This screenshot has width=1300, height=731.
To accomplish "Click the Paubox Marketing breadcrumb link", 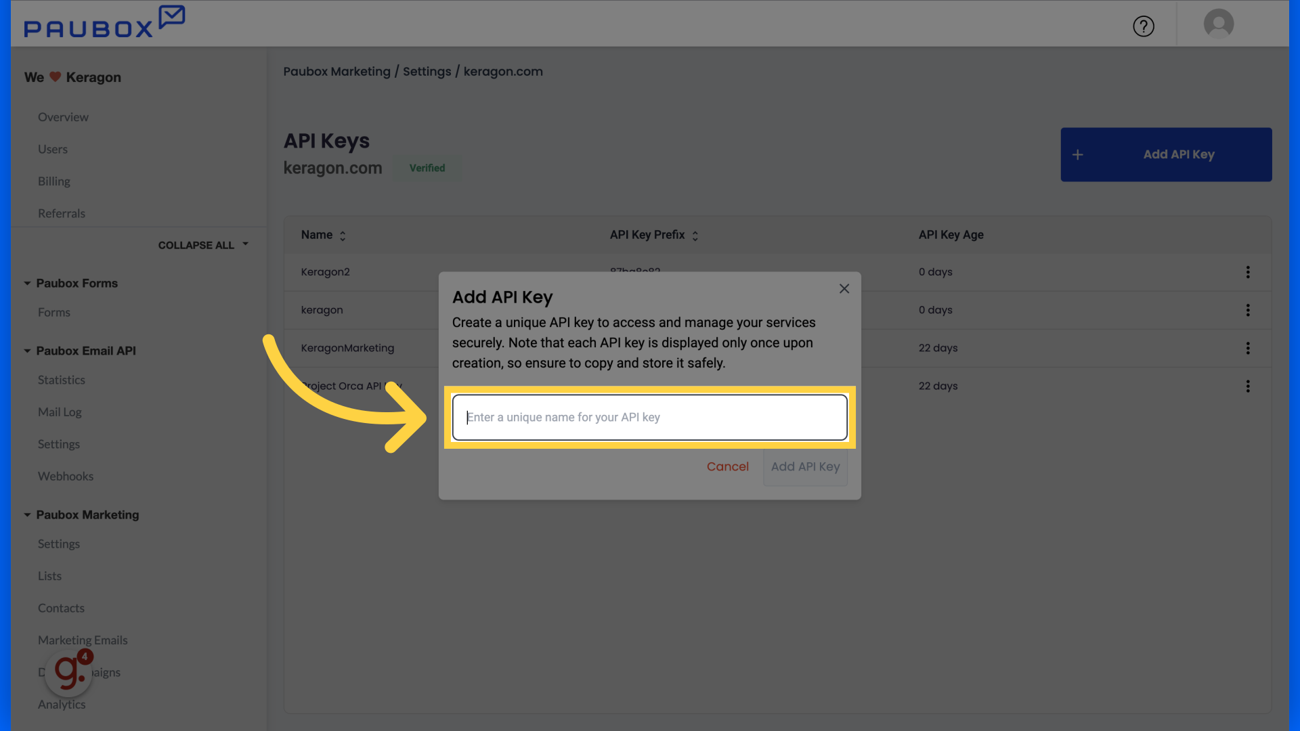I will coord(337,72).
